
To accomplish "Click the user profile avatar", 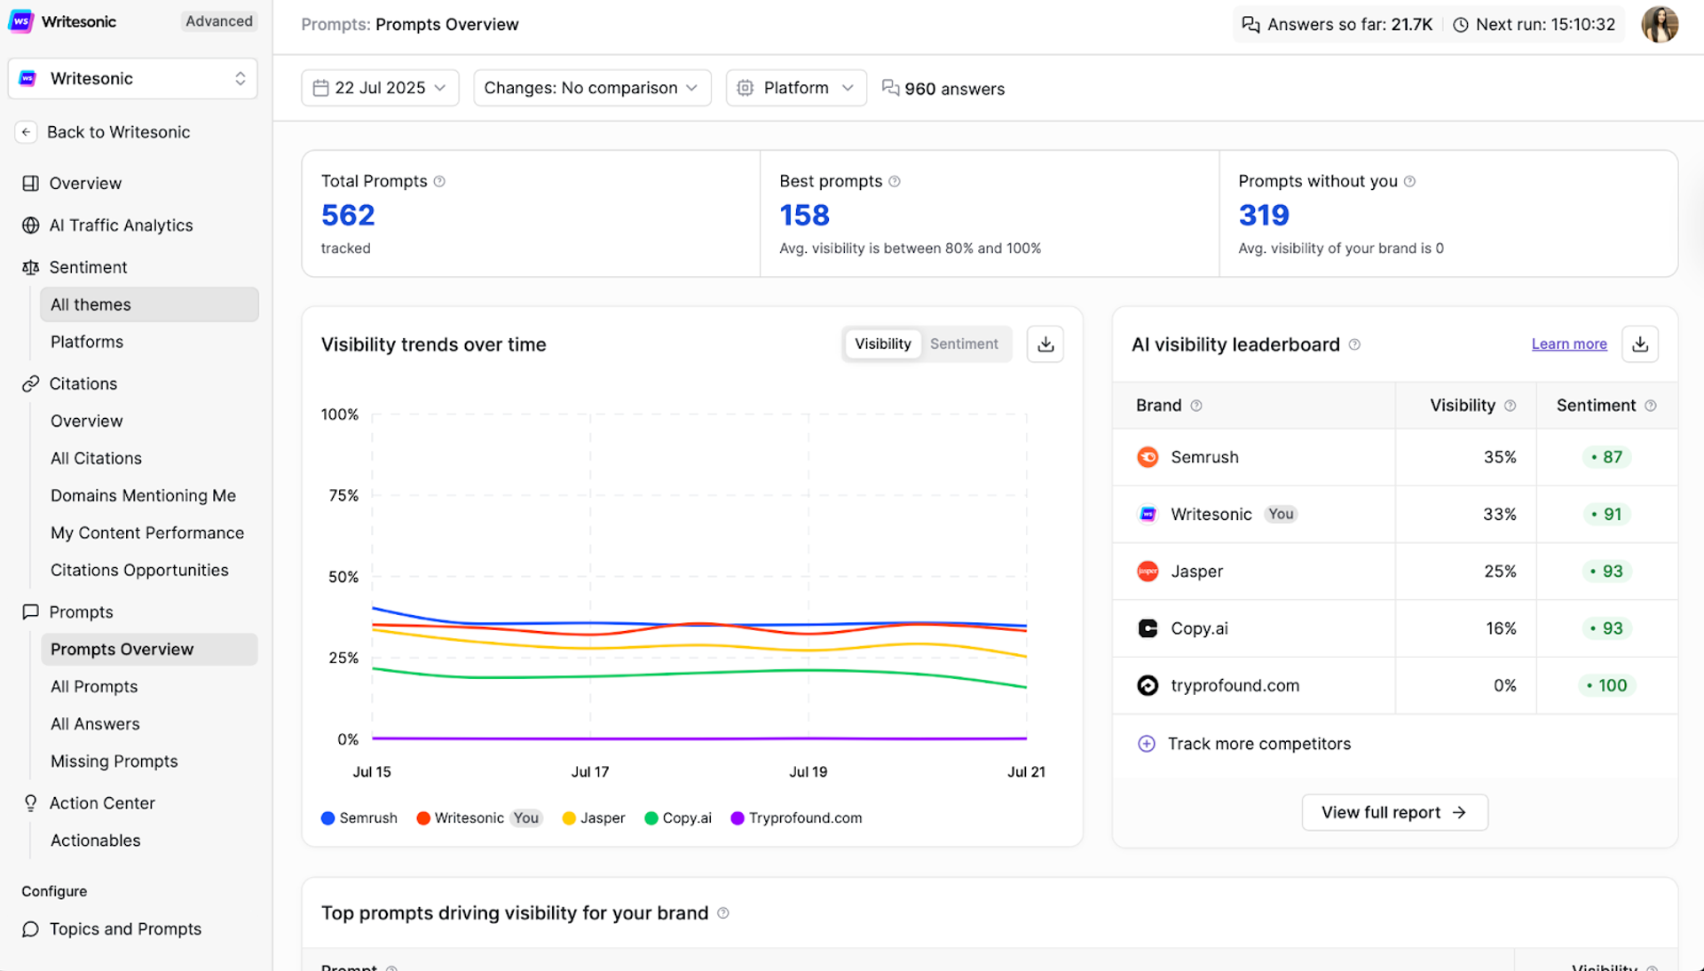I will pyautogui.click(x=1659, y=24).
